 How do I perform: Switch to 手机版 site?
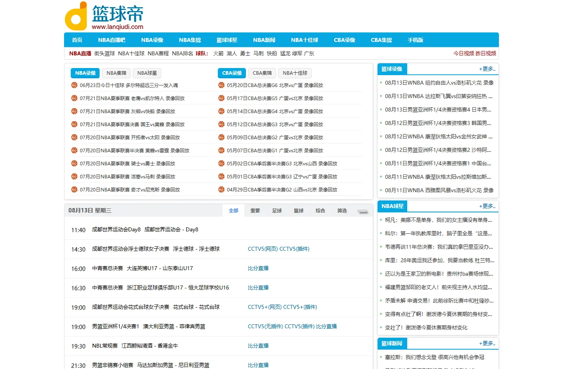click(416, 40)
